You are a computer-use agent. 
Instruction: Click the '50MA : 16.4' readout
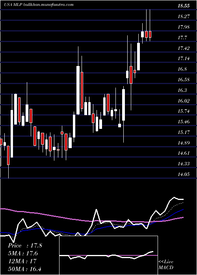(x=25, y=269)
